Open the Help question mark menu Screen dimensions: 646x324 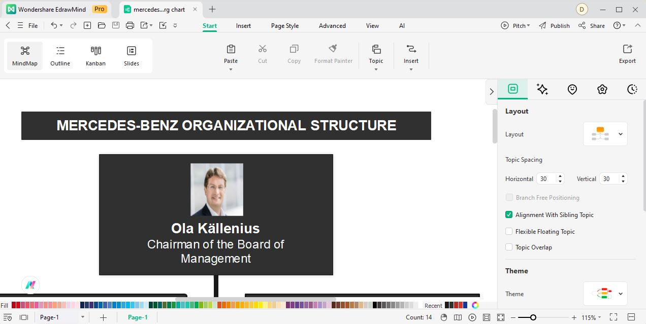click(x=620, y=25)
